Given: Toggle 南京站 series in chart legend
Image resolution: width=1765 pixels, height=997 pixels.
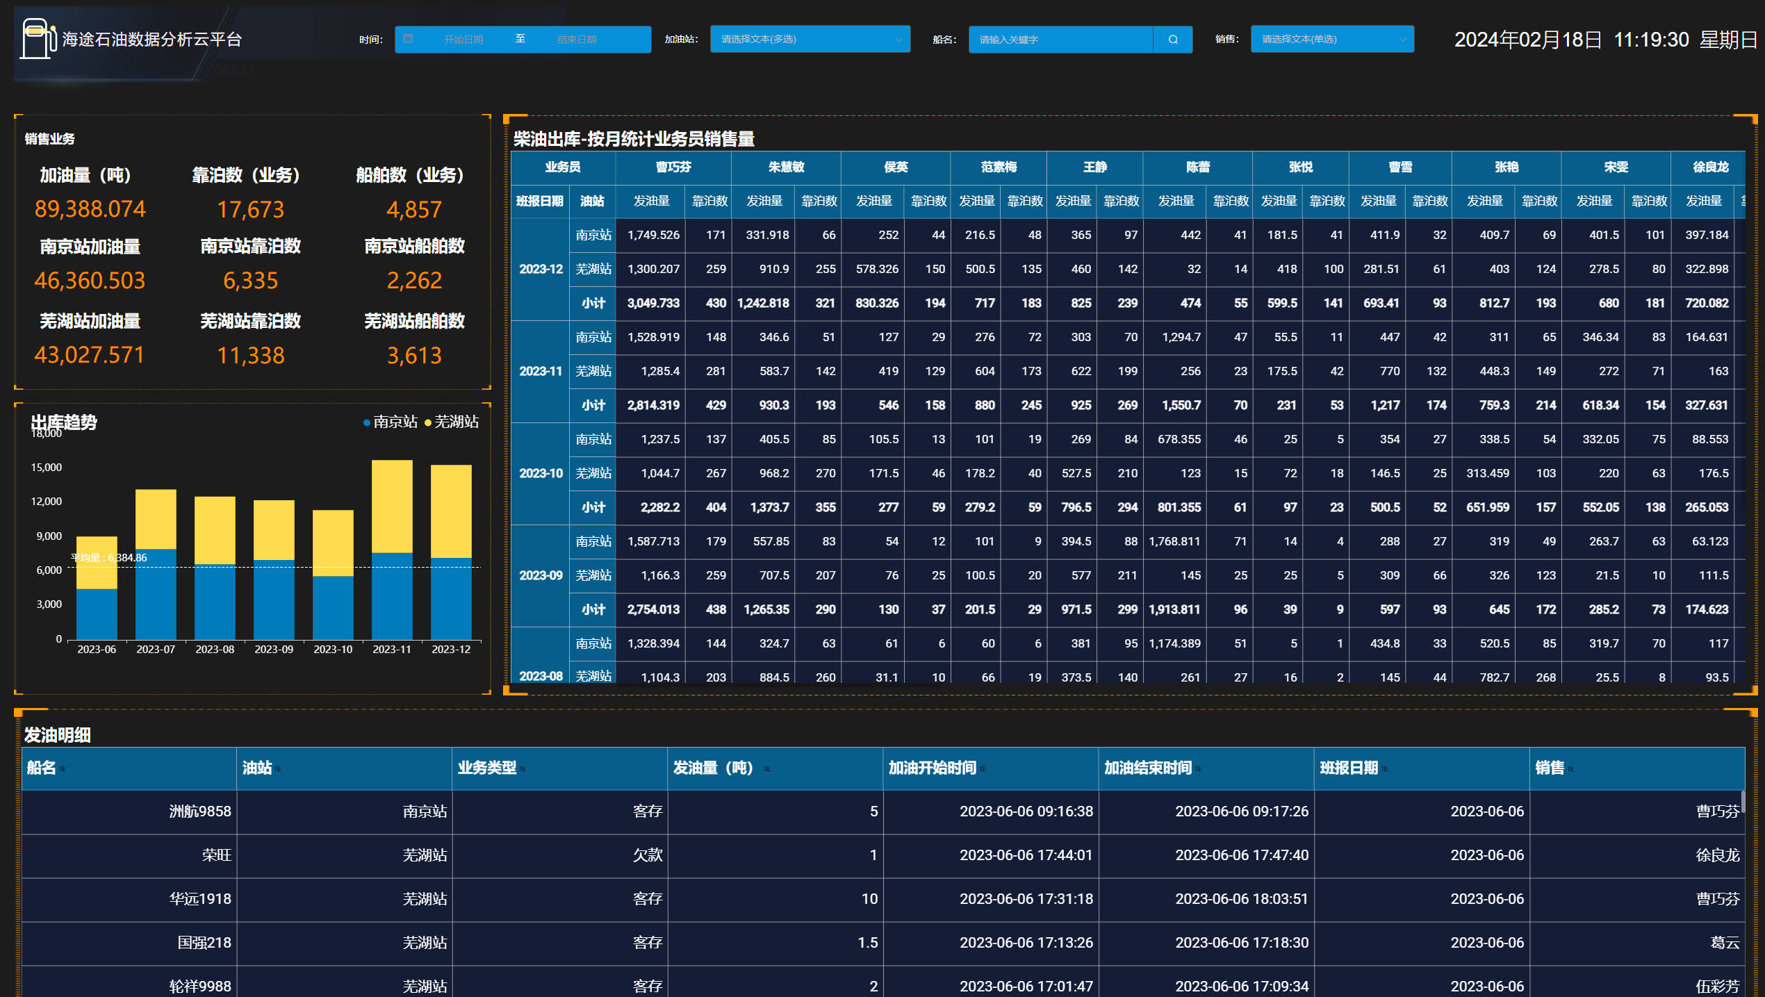Looking at the screenshot, I should point(391,422).
